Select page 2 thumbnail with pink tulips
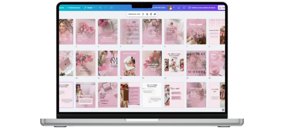This screenshot has width=284, height=131. tap(85, 32)
